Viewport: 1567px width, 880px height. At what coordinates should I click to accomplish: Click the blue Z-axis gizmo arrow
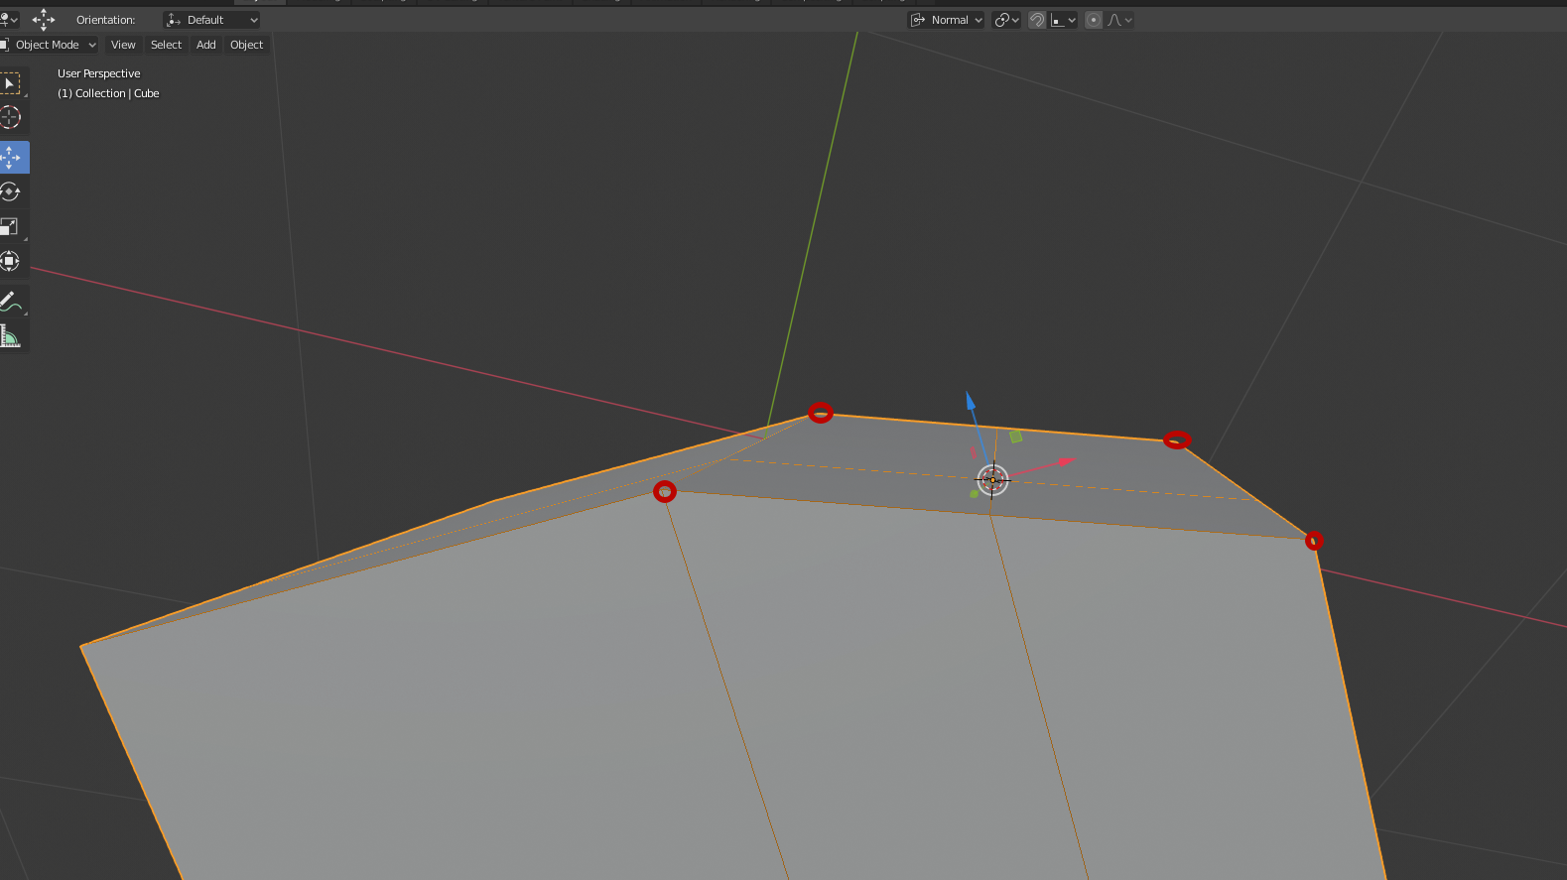(x=971, y=401)
